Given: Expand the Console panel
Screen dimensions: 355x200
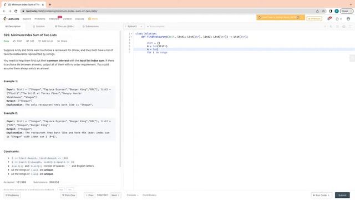Looking at the screenshot, I should click(x=133, y=195).
